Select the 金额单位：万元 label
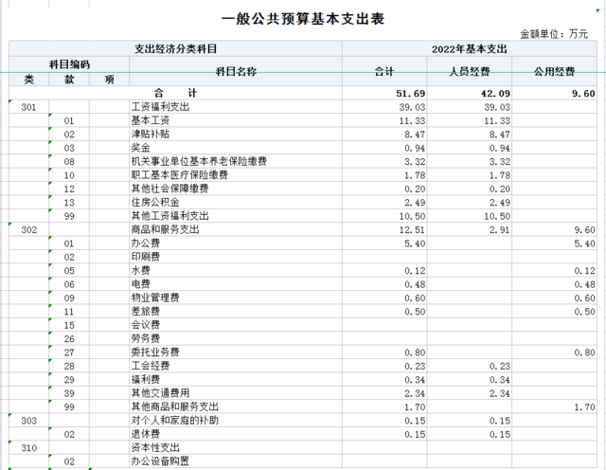This screenshot has height=470, width=606. [554, 33]
